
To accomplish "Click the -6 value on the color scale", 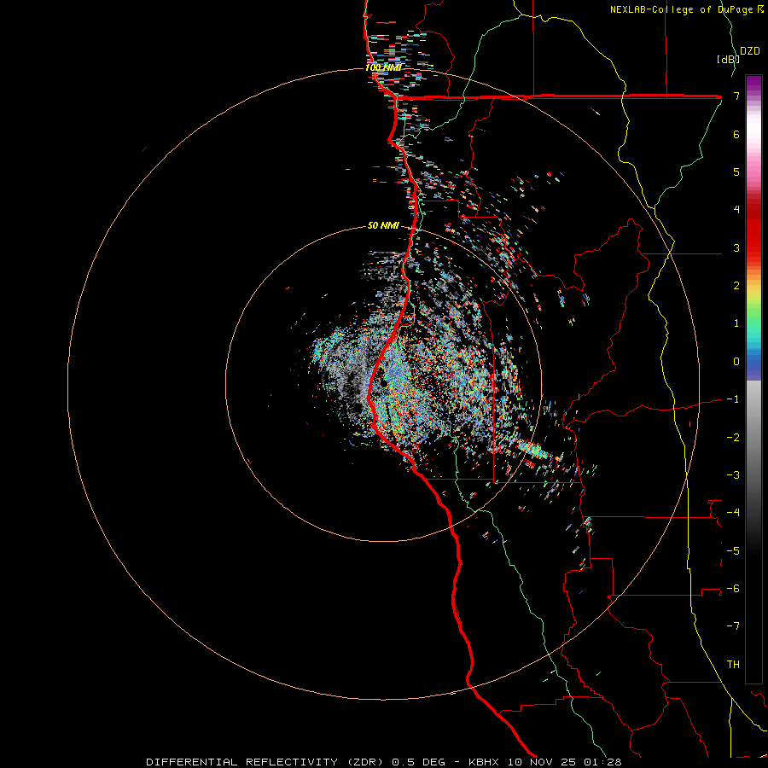I will pos(733,589).
